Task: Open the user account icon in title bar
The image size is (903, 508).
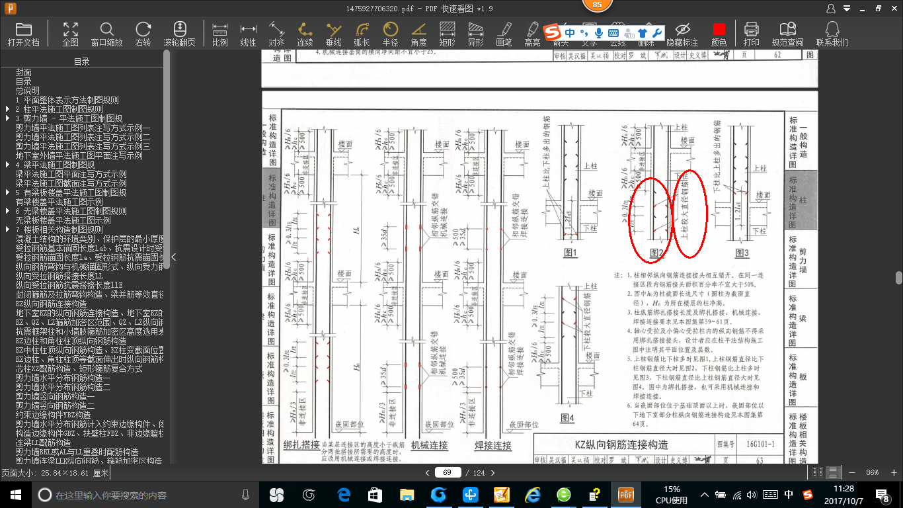Action: 832,9
